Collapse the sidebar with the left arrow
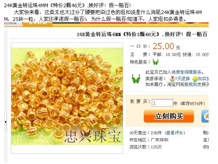 5,122
